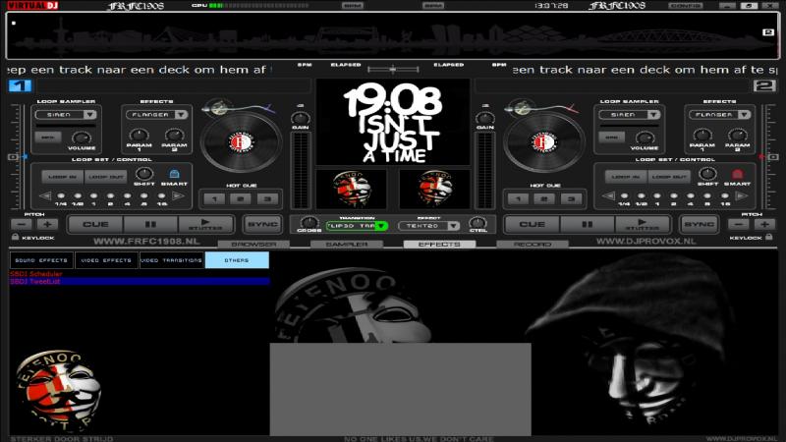Select 4 beat loop length on deck 1
The width and height of the screenshot is (786, 442).
pos(128,195)
